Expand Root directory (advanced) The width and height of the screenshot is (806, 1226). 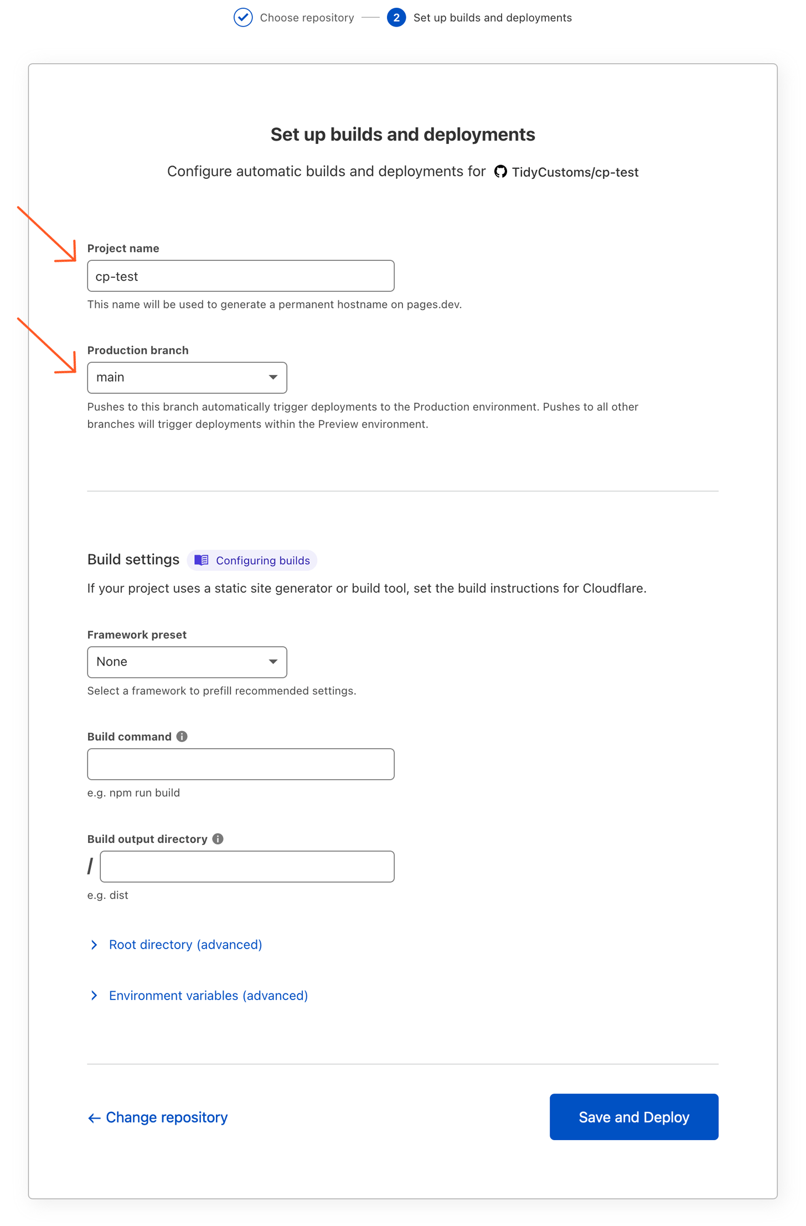pos(185,944)
